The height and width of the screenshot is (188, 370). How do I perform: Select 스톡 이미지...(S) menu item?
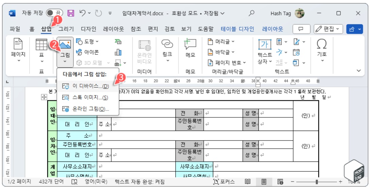tap(88, 97)
